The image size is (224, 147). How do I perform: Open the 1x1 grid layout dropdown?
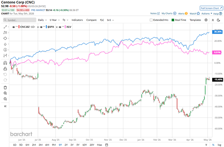pyautogui.click(x=110, y=20)
